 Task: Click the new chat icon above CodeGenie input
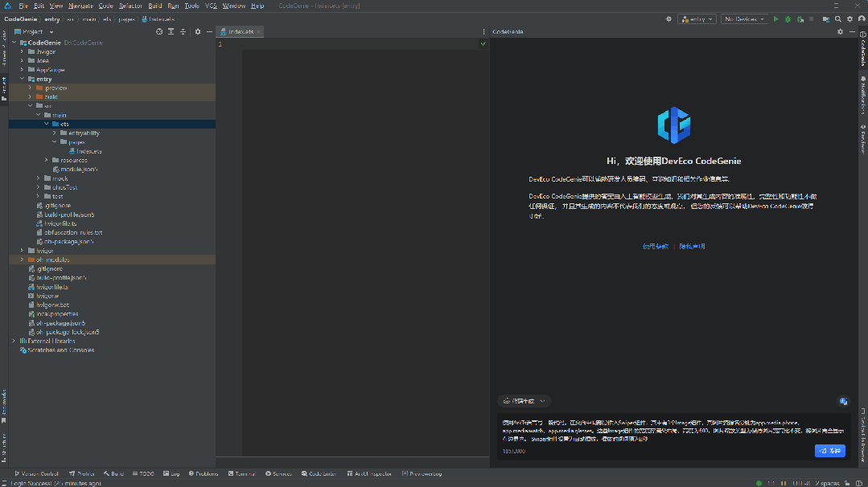coord(843,401)
